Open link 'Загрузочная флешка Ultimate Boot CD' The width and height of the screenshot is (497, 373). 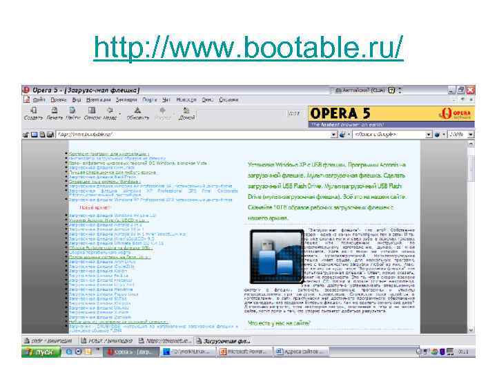[116, 243]
